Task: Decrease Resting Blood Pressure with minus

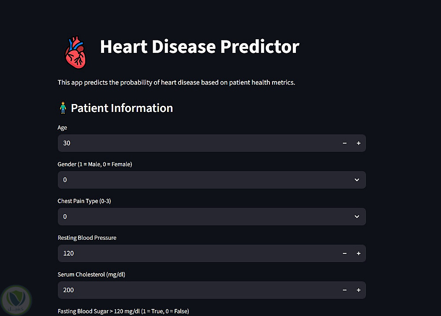Action: (345, 253)
